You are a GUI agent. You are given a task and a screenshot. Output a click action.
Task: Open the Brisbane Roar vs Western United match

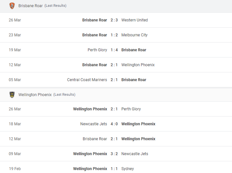coord(116,20)
